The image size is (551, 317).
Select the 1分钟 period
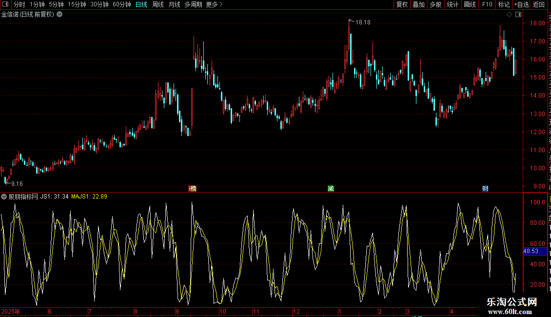click(x=37, y=4)
